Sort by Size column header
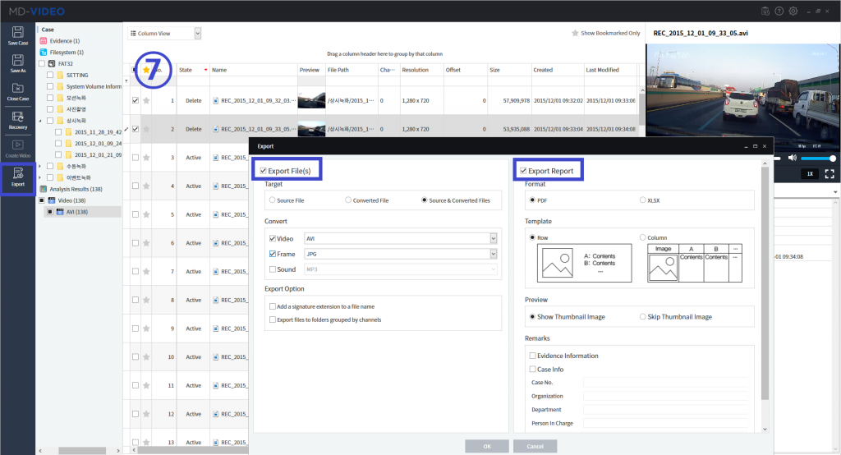The height and width of the screenshot is (455, 841). pyautogui.click(x=509, y=70)
